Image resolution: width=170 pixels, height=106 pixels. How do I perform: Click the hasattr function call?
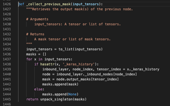[x=47, y=64]
